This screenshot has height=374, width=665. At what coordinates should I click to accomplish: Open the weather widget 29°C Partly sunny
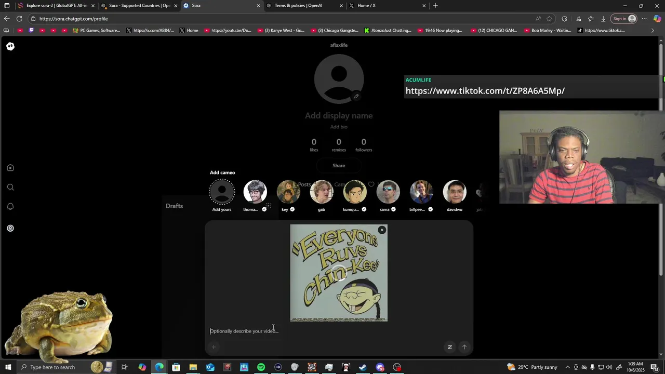(533, 367)
